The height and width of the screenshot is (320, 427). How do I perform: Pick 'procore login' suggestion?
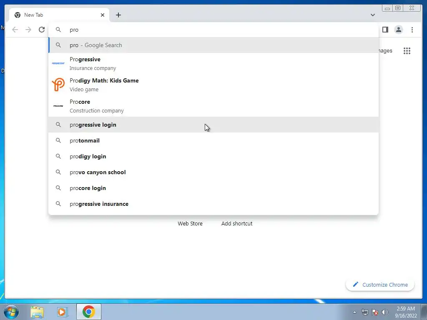pos(213,188)
